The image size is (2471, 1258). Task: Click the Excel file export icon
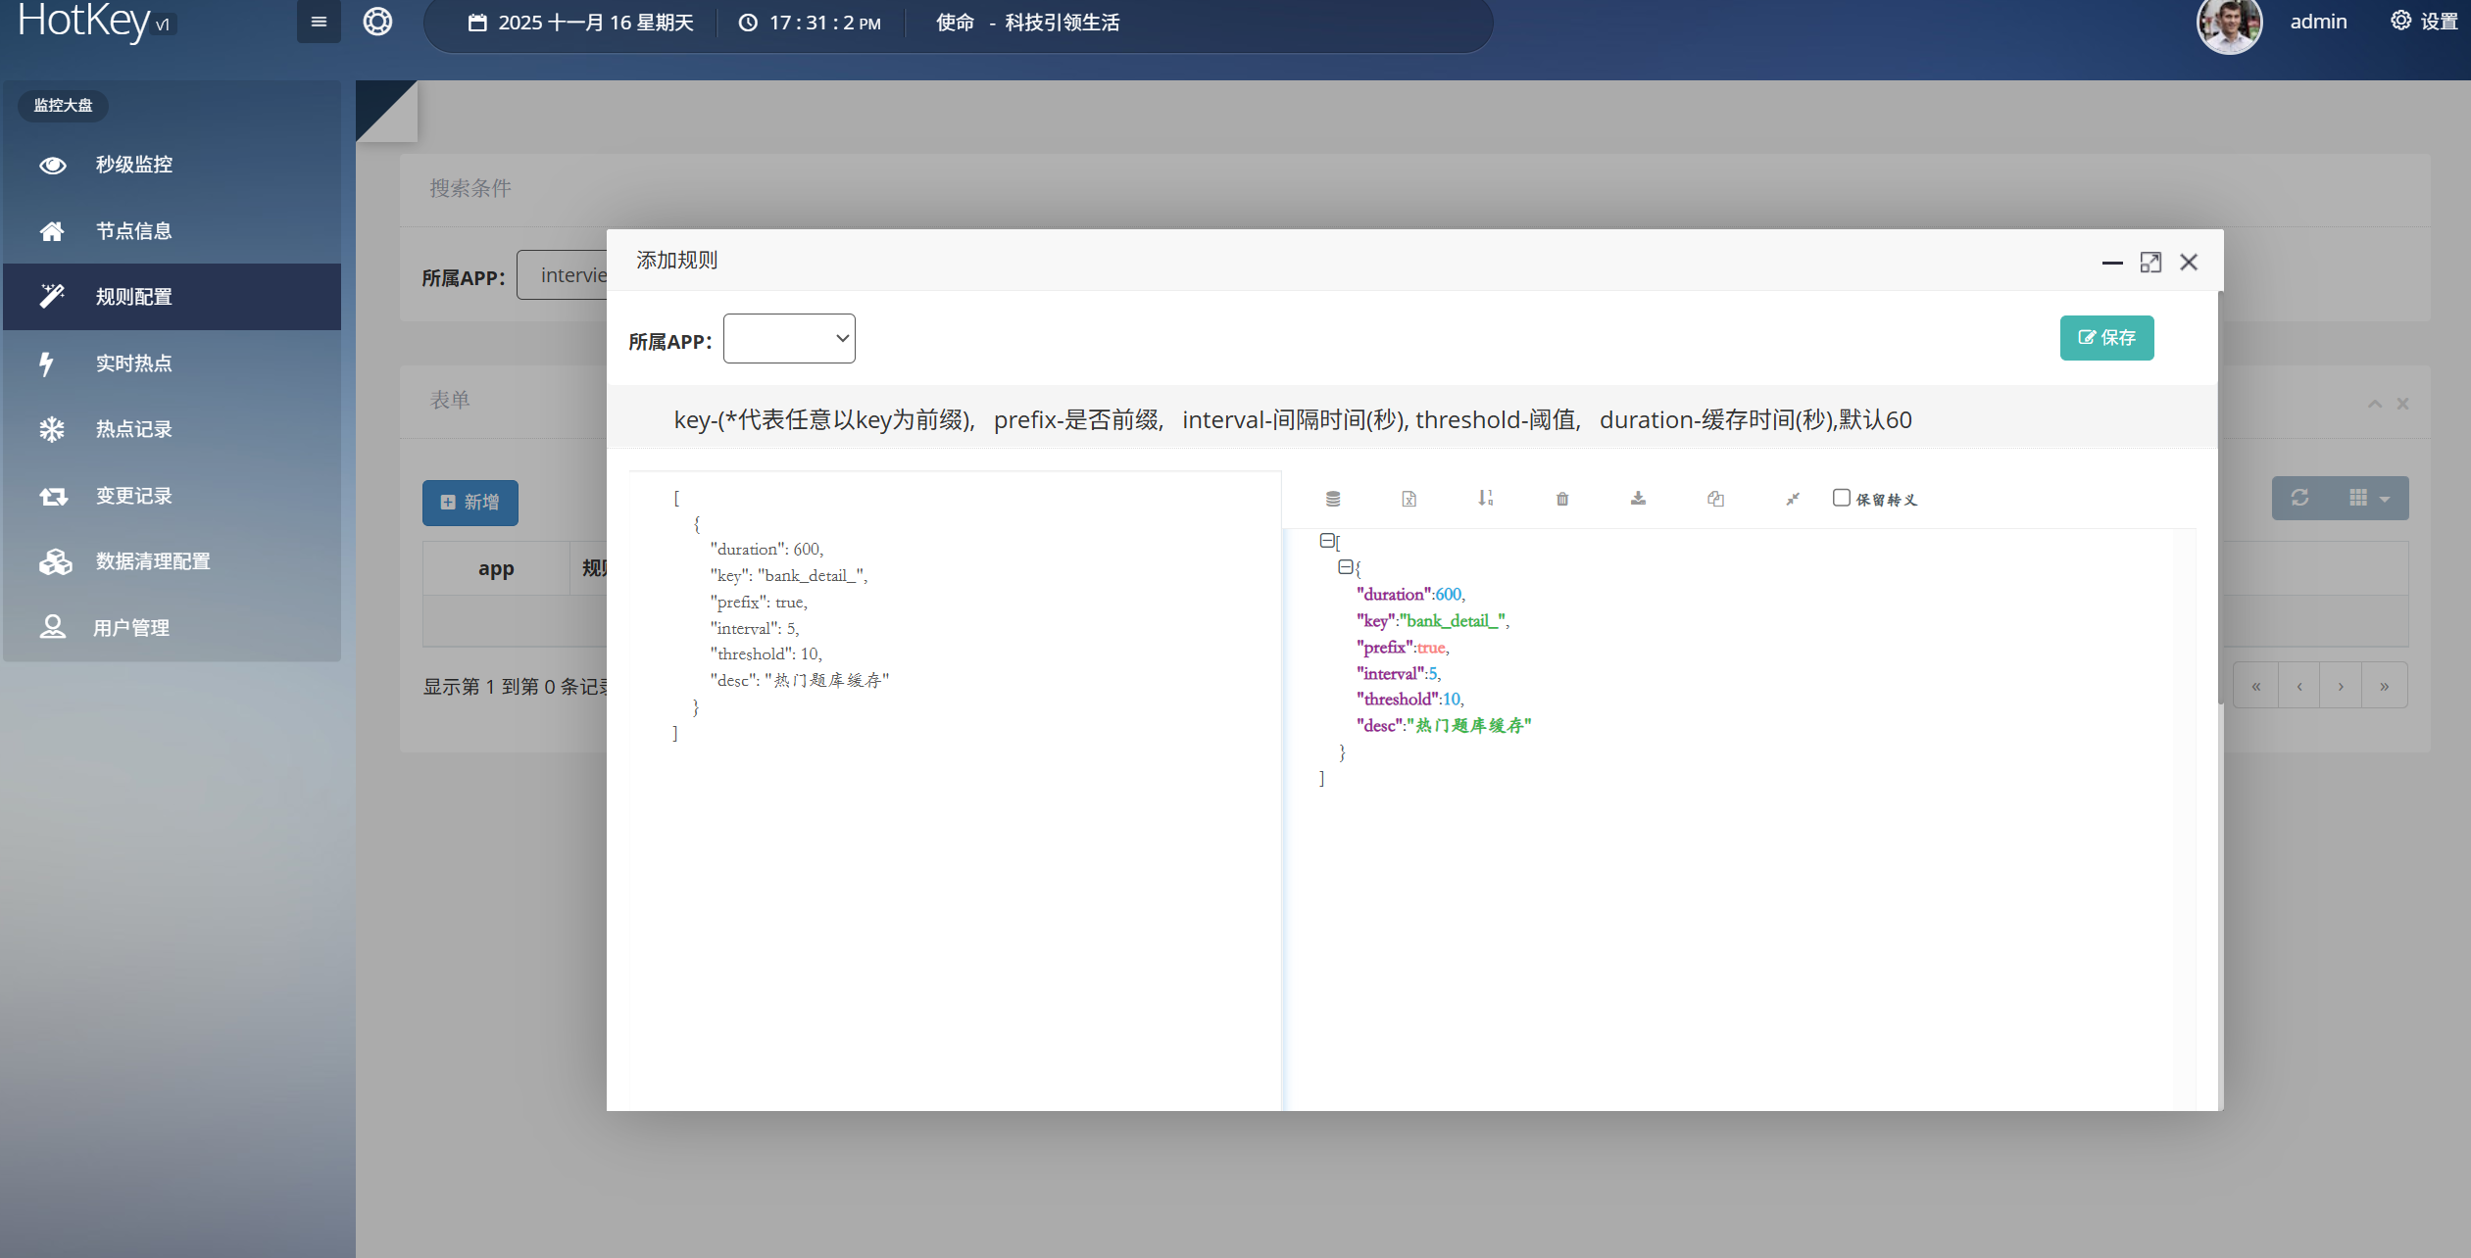point(1408,499)
